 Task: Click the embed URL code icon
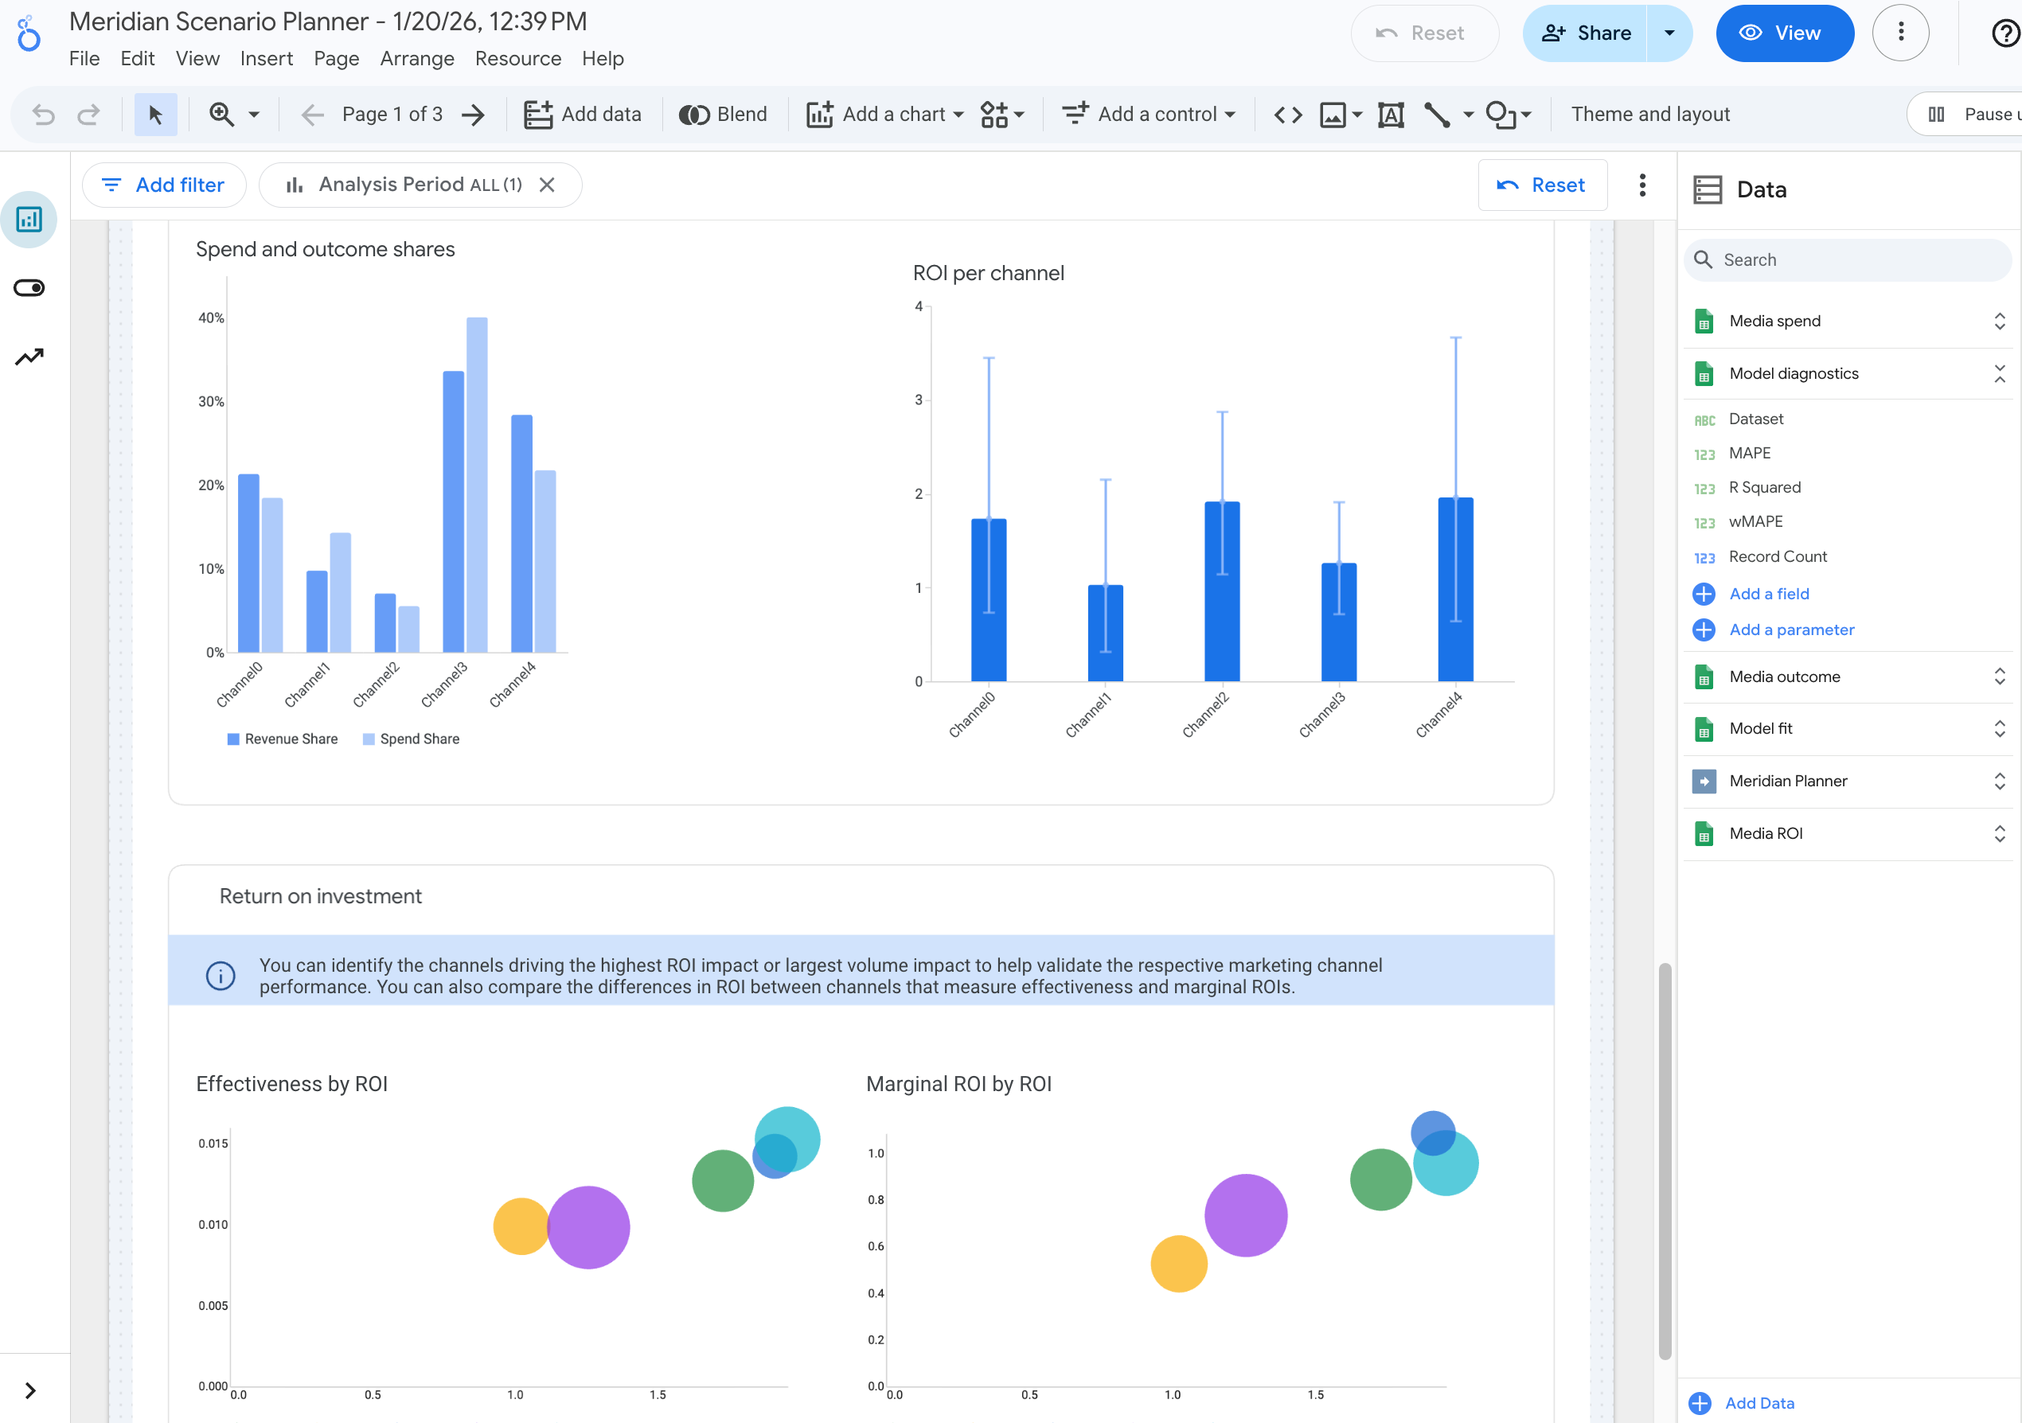pyautogui.click(x=1287, y=115)
